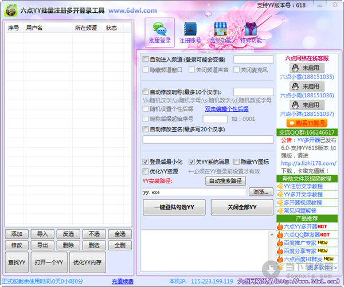Uncheck 登录后最小化 checkbox
The image size is (344, 287).
point(145,162)
